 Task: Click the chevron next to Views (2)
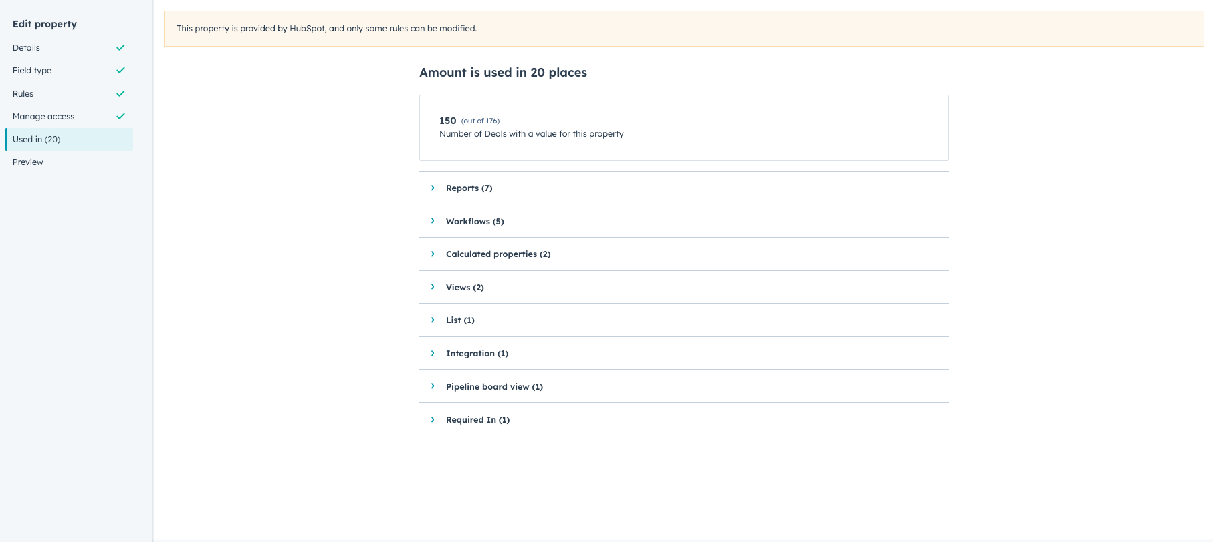[432, 287]
